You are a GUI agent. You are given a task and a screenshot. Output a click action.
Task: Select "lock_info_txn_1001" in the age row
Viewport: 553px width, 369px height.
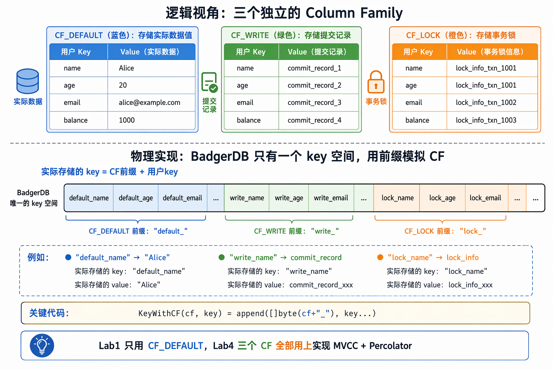(x=486, y=85)
